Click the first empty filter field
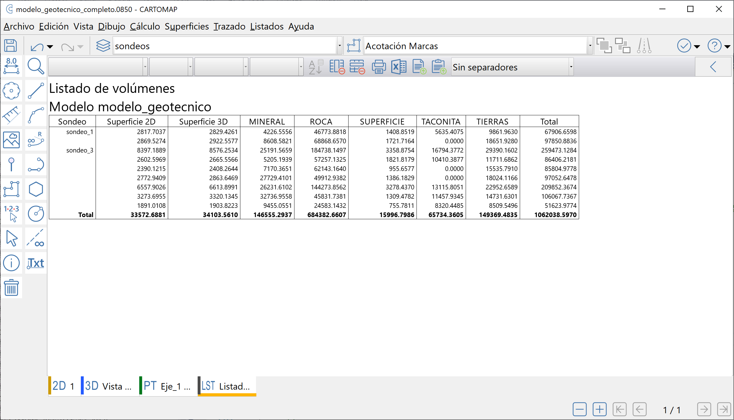This screenshot has width=734, height=420. [96, 67]
